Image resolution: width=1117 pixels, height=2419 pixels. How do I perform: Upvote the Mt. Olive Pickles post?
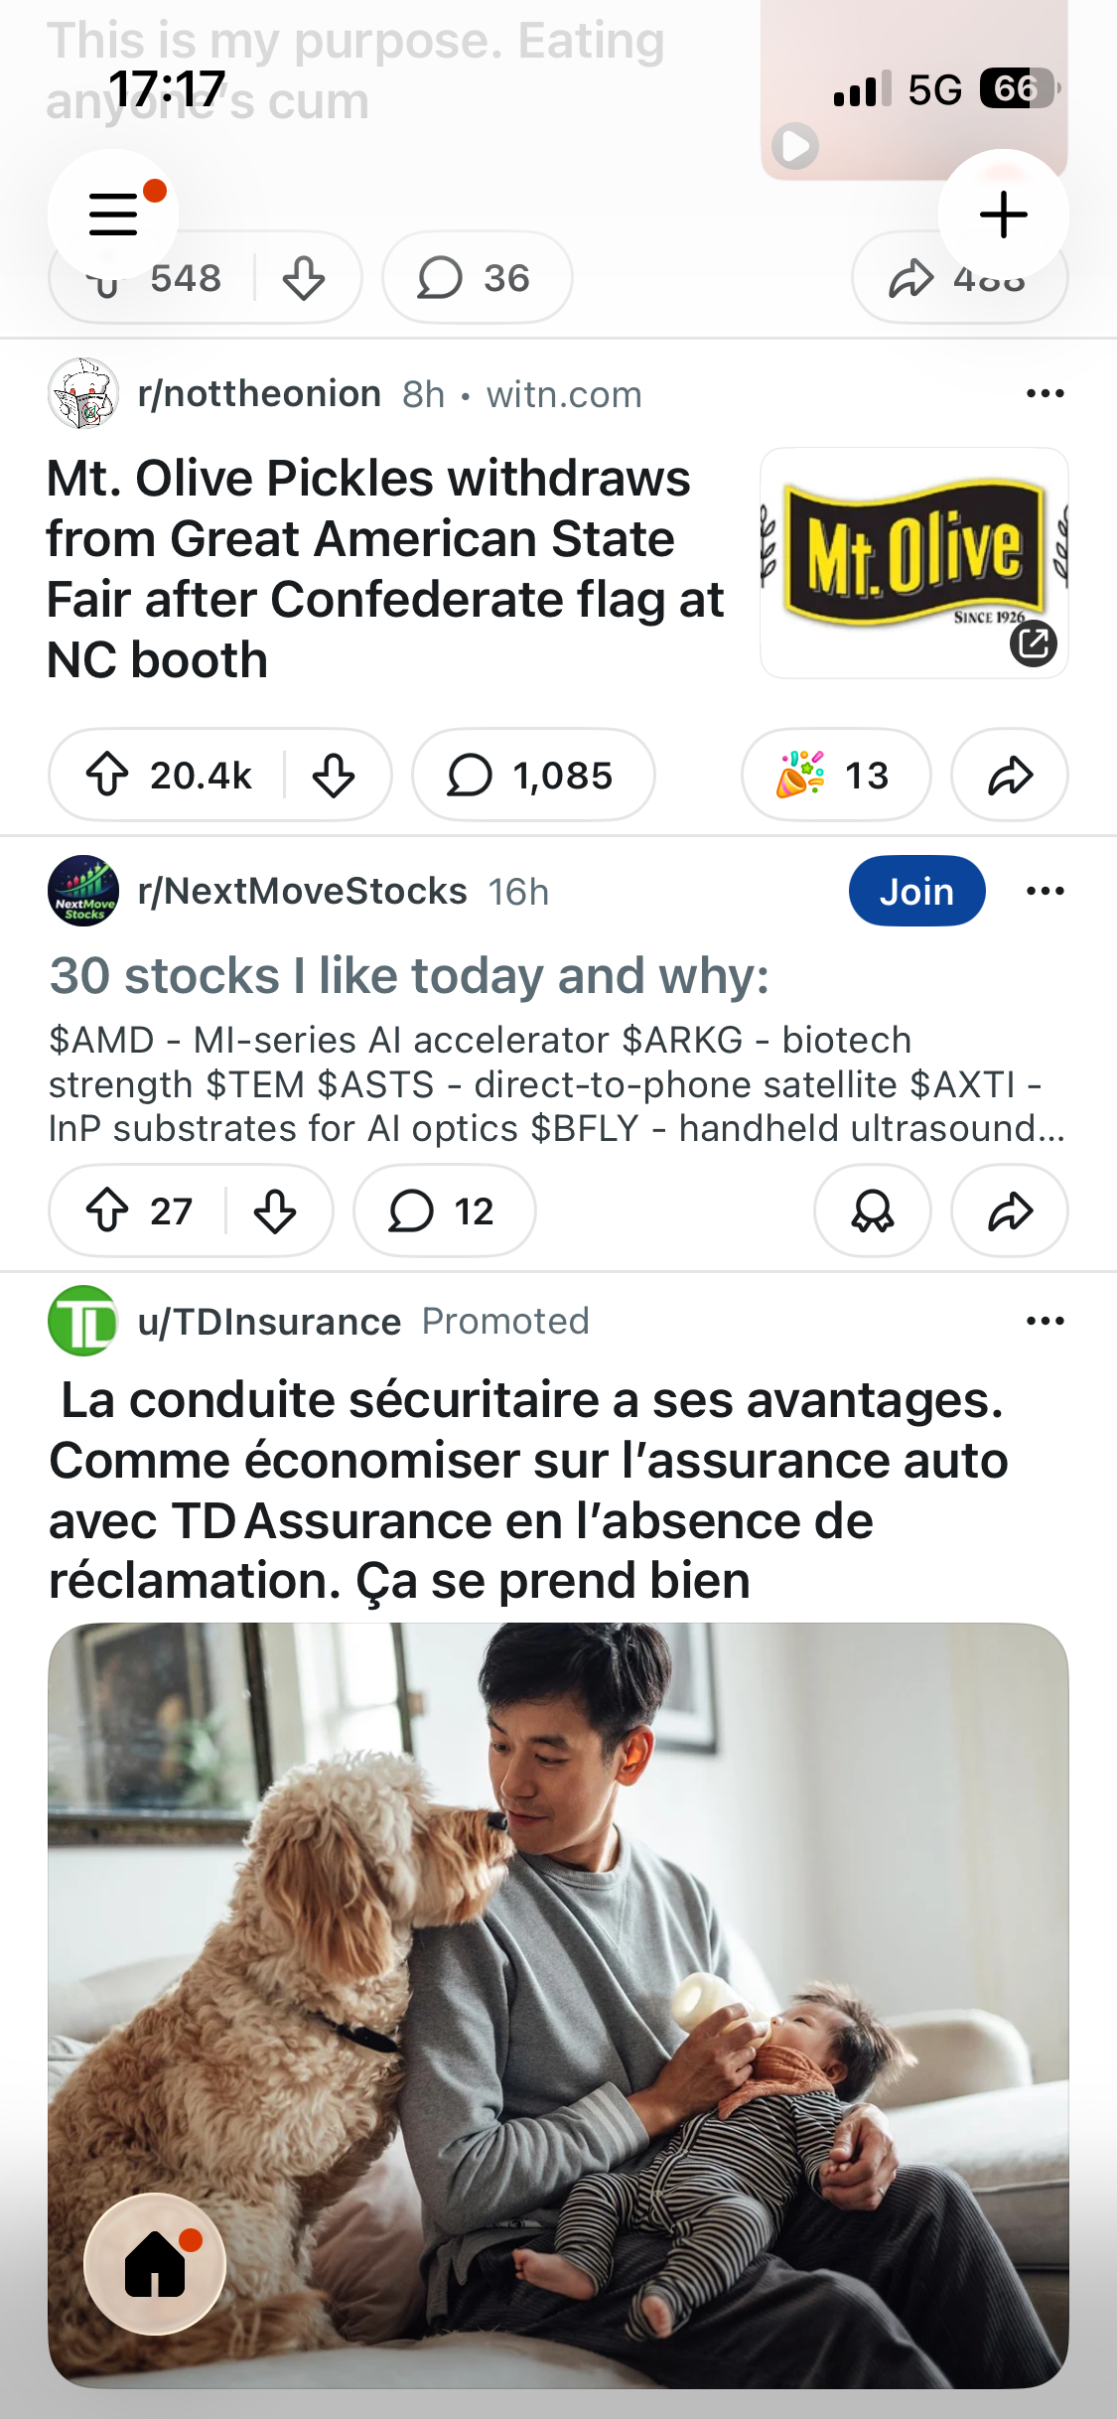click(x=107, y=775)
